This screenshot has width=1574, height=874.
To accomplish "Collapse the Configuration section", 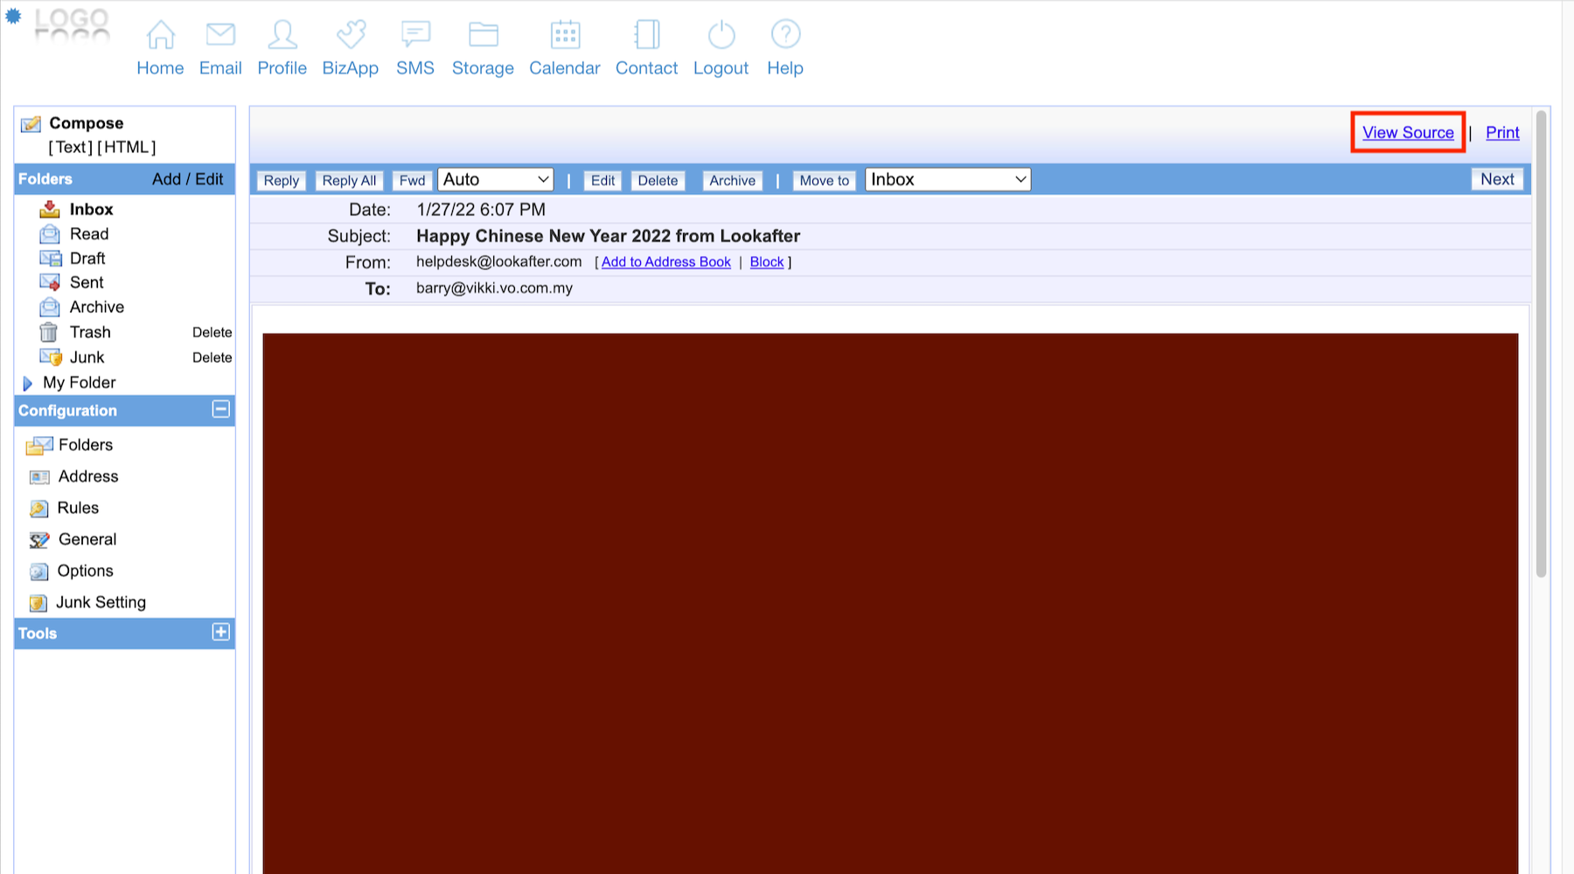I will (221, 410).
